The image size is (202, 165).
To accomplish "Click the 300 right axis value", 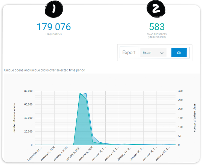I will click(x=180, y=91).
